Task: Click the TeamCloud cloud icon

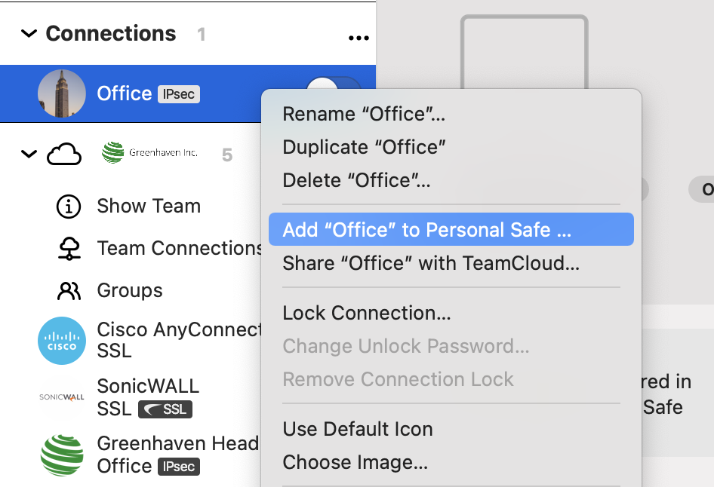Action: (64, 155)
